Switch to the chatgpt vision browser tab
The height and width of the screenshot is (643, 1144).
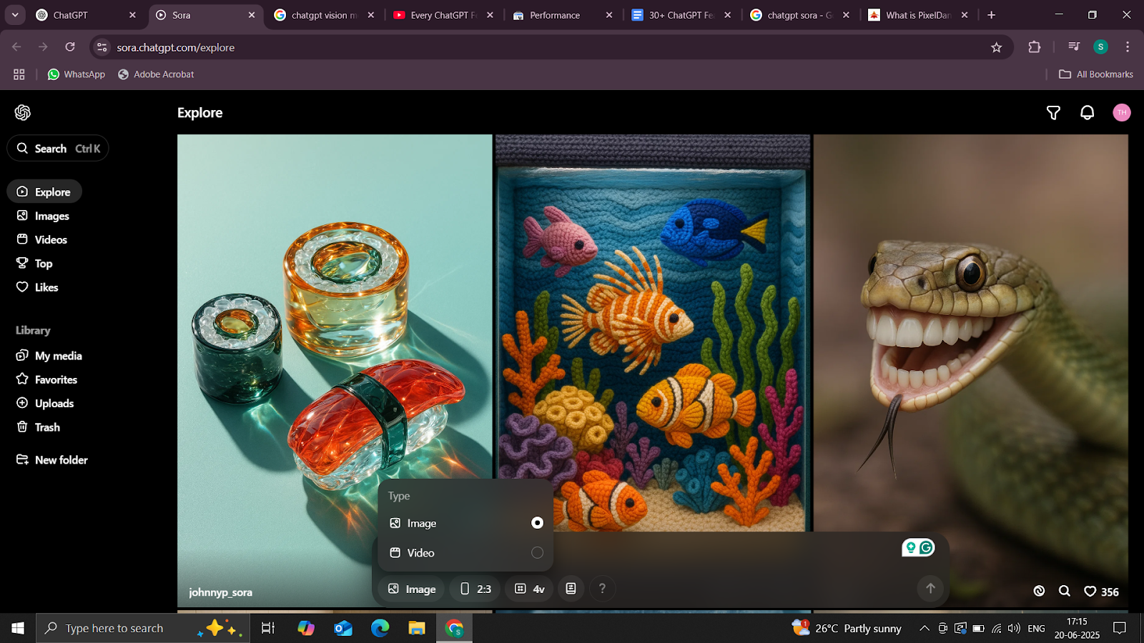point(324,15)
